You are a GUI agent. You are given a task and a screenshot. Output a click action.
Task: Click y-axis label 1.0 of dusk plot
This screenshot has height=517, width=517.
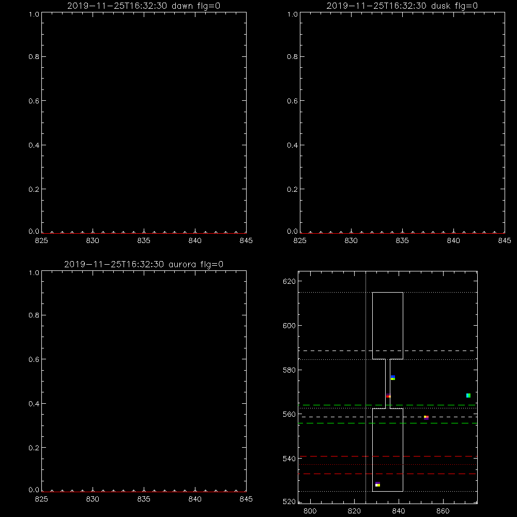point(292,14)
